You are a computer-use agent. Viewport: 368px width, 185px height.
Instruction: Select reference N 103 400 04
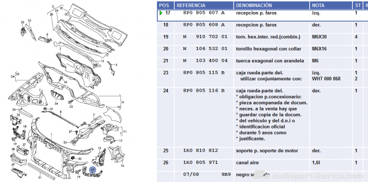(x=205, y=61)
